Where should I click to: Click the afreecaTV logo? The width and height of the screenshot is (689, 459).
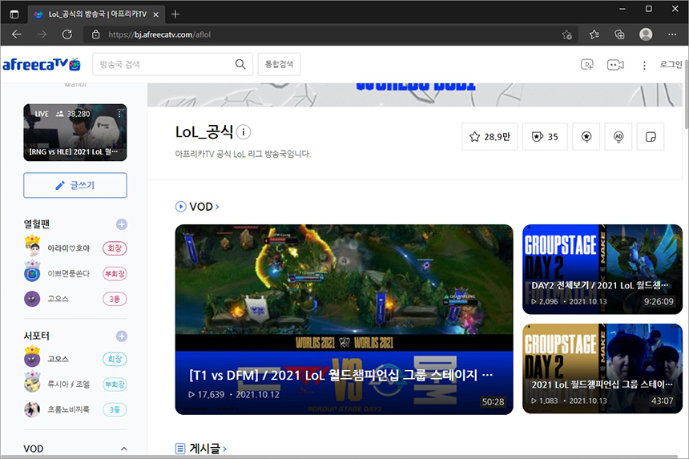42,65
